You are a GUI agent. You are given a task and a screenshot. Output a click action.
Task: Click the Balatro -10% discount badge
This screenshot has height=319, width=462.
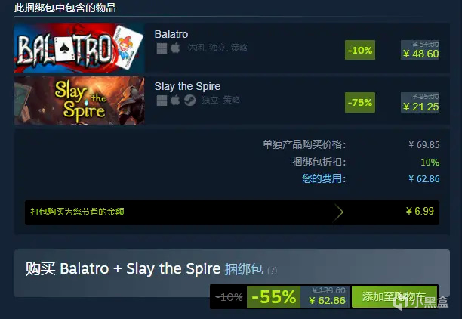[x=360, y=50]
